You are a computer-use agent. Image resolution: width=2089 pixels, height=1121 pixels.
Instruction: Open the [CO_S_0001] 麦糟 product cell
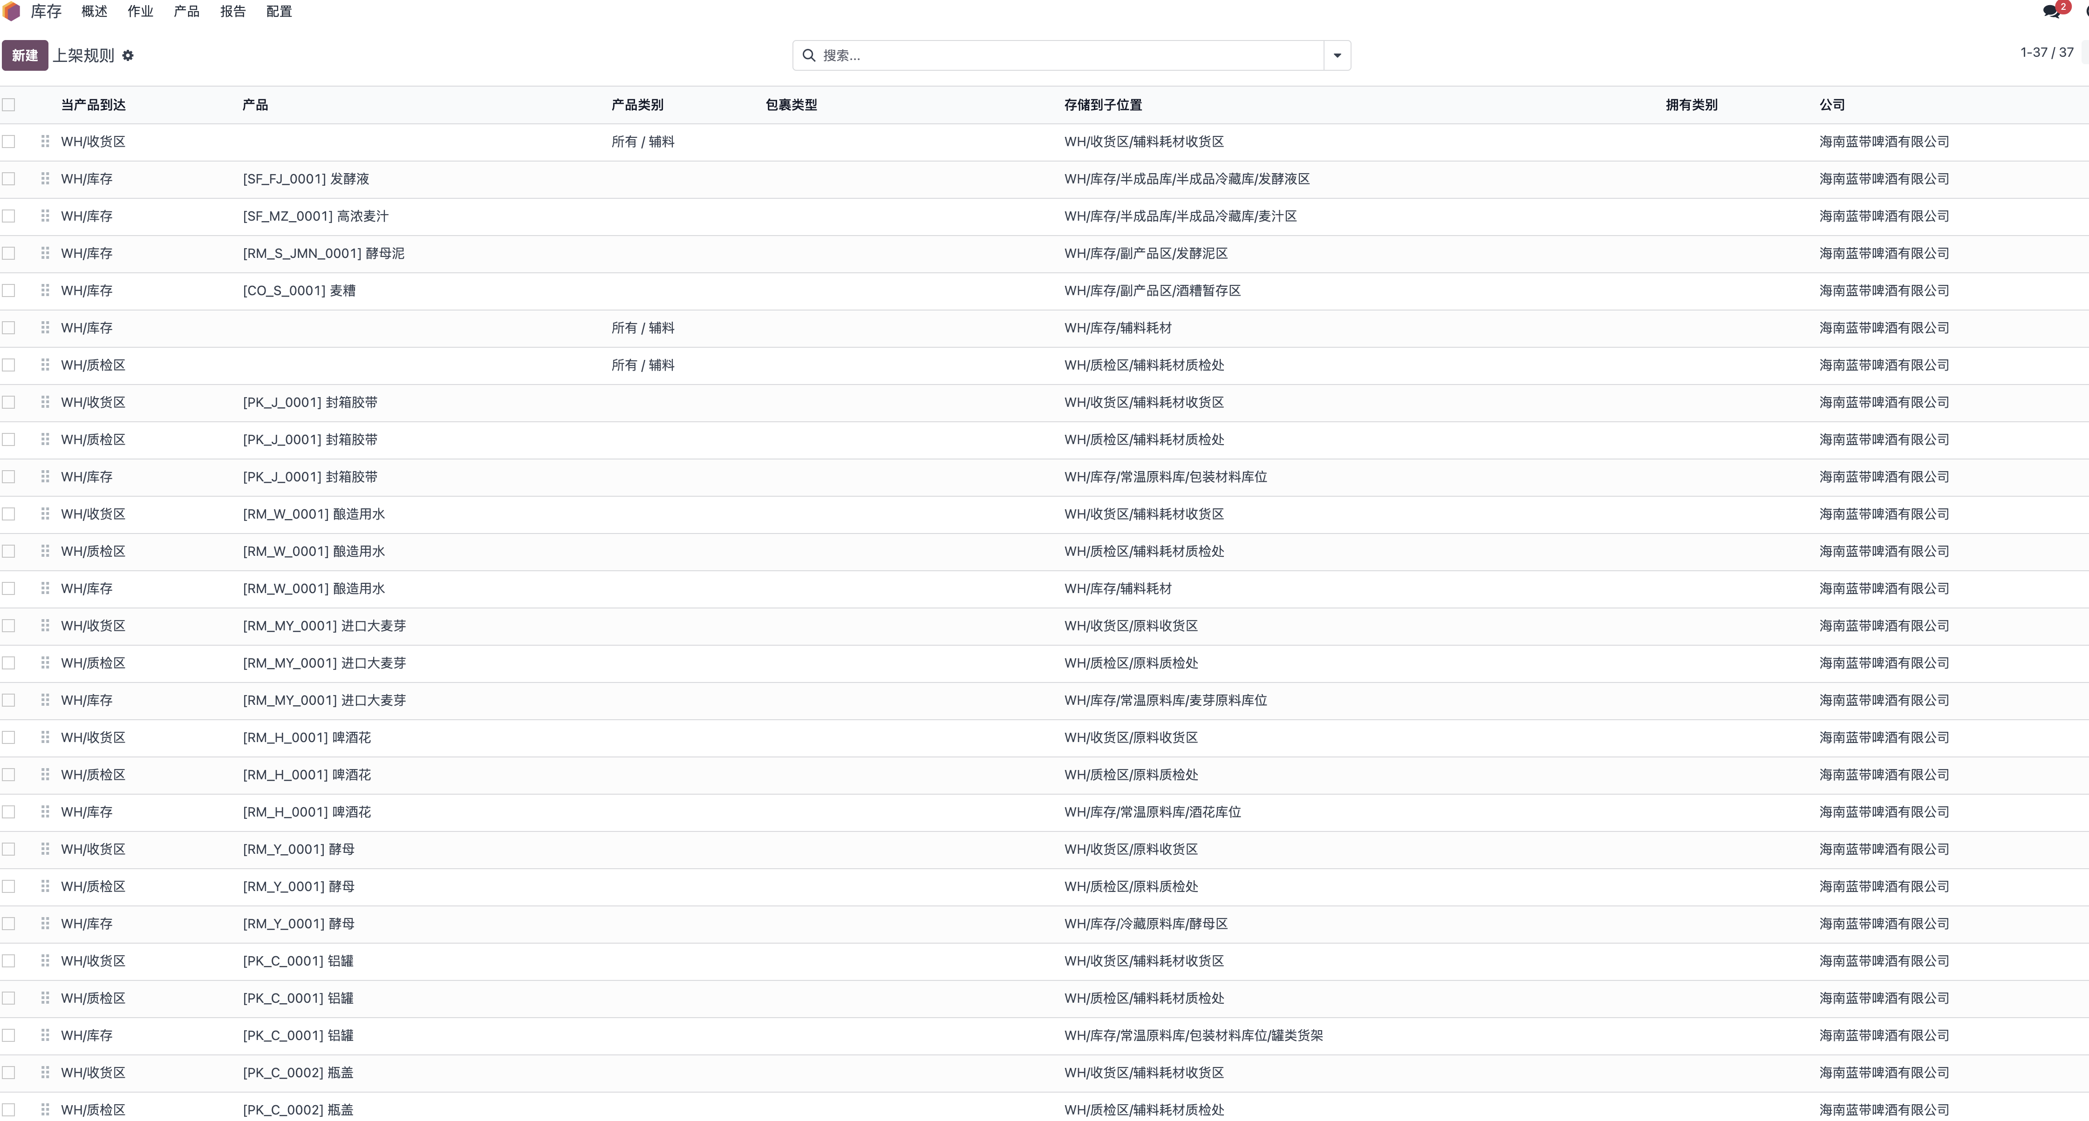click(x=299, y=290)
